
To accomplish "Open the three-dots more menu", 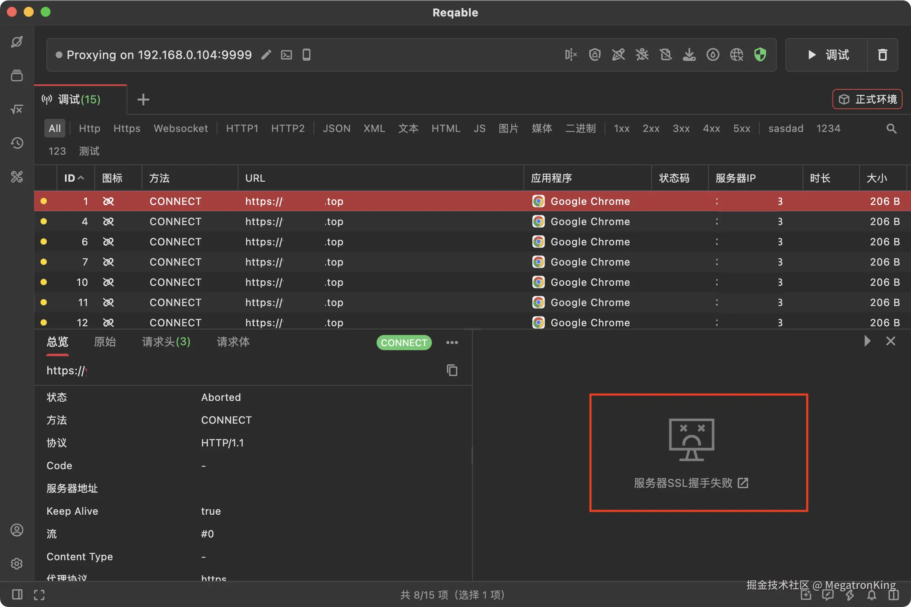I will 452,343.
